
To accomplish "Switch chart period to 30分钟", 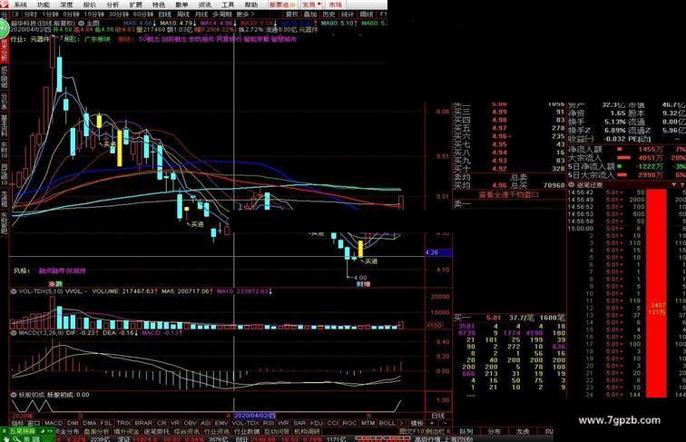I will coord(119,15).
